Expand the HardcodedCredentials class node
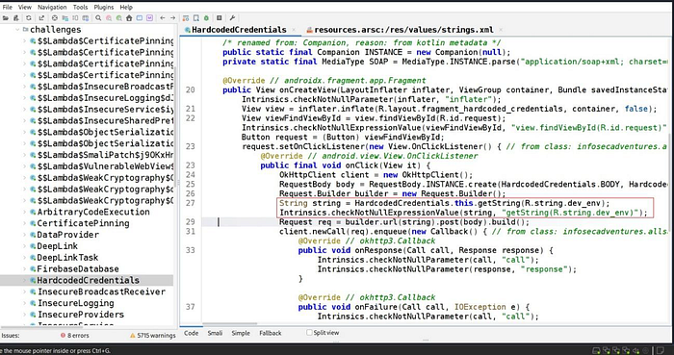Screen dimensions: 674x355 click(24, 280)
